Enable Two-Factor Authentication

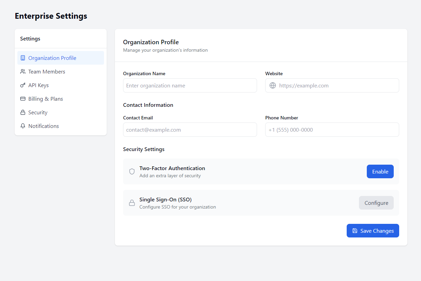pyautogui.click(x=380, y=171)
